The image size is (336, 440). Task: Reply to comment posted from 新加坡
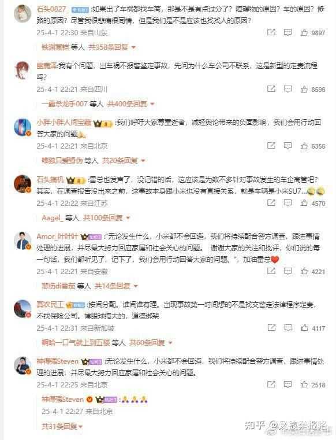(288, 328)
